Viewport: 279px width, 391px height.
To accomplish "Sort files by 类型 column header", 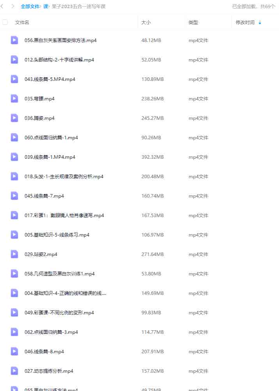I will tap(193, 23).
